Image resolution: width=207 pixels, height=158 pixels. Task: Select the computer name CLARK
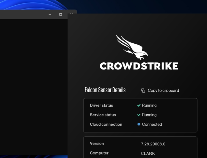coord(148,154)
